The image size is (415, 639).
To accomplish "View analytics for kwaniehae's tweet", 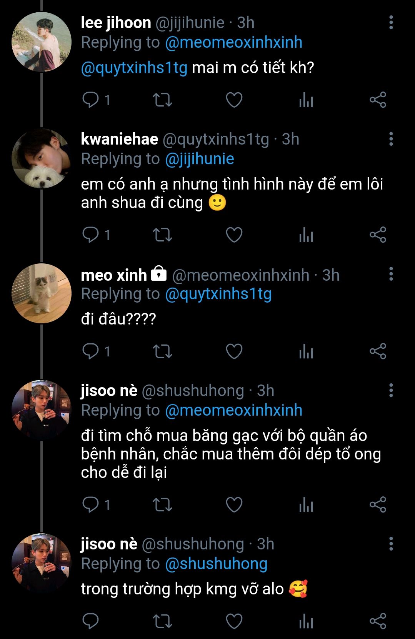I will (306, 235).
